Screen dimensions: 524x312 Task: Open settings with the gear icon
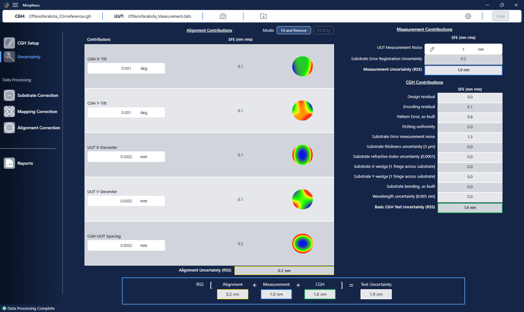tap(468, 16)
